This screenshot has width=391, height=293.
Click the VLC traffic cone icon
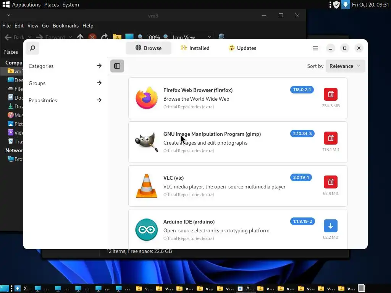[147, 186]
